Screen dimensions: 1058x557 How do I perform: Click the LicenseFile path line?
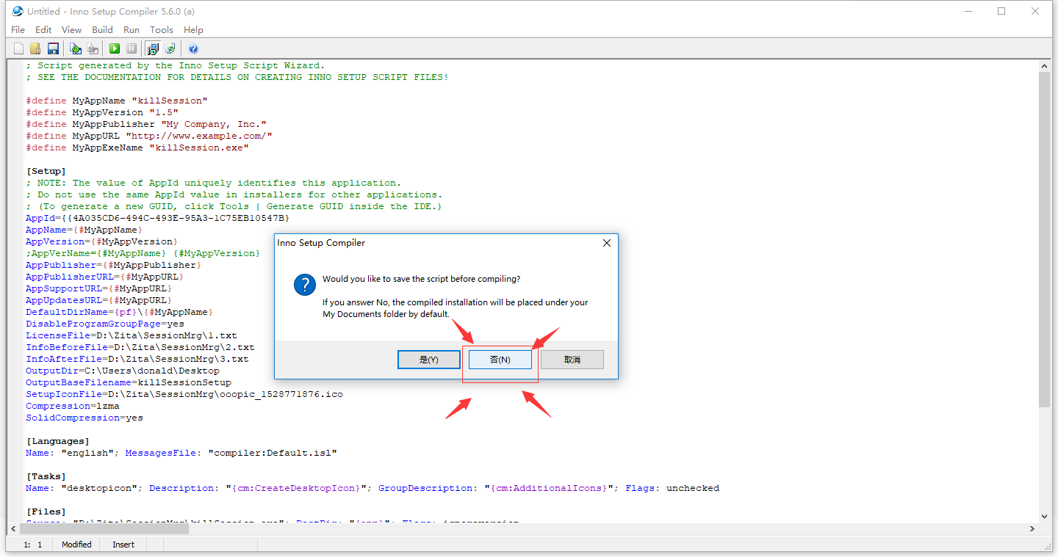point(132,335)
